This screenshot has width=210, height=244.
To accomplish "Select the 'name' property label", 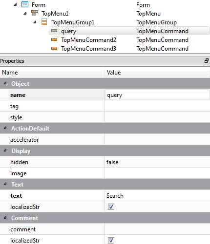I will click(x=18, y=95).
